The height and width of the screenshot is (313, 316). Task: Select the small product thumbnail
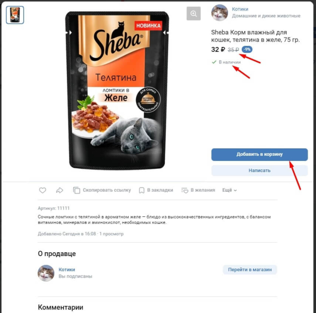tap(15, 15)
